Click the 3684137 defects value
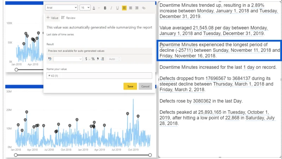Screen dimensions: 282x159 241,78
